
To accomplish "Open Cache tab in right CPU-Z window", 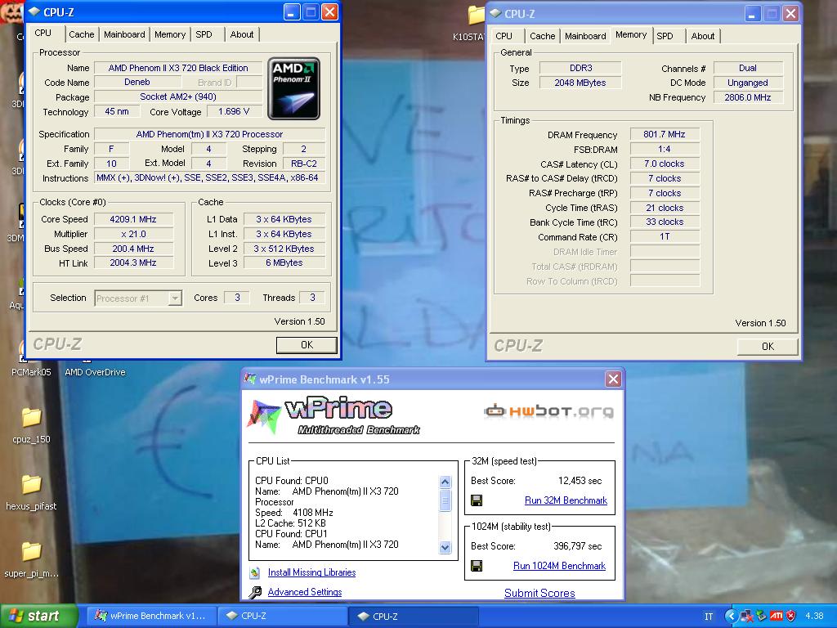I will tap(543, 36).
